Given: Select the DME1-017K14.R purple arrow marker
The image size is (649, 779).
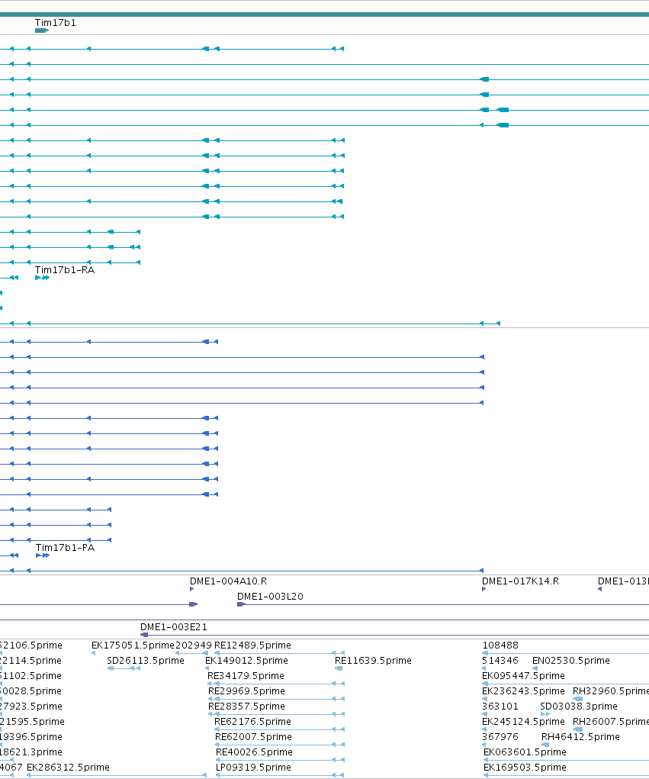Looking at the screenshot, I should (484, 589).
